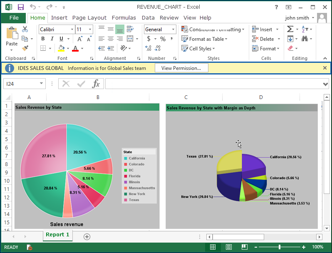This screenshot has height=253, width=332.
Task: Toggle Center horizontal alignment
Action: click(111, 39)
